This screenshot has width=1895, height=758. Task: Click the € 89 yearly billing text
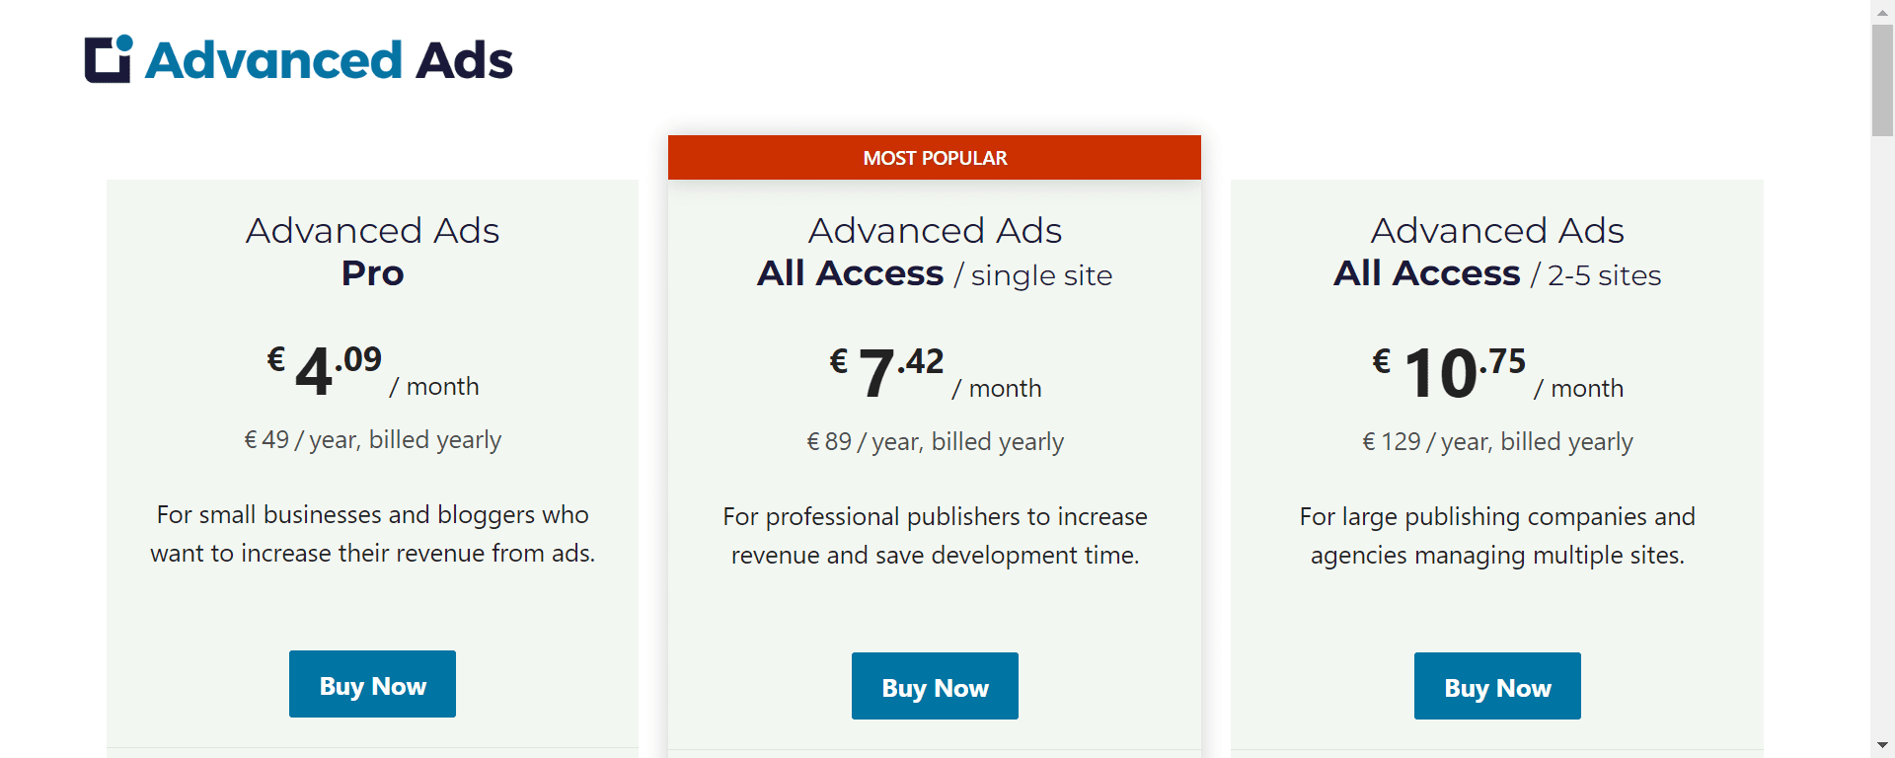(935, 442)
